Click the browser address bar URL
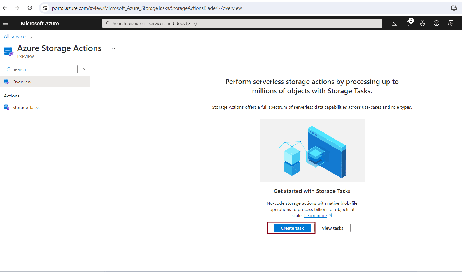Screen dimensions: 462x272 coord(147,8)
